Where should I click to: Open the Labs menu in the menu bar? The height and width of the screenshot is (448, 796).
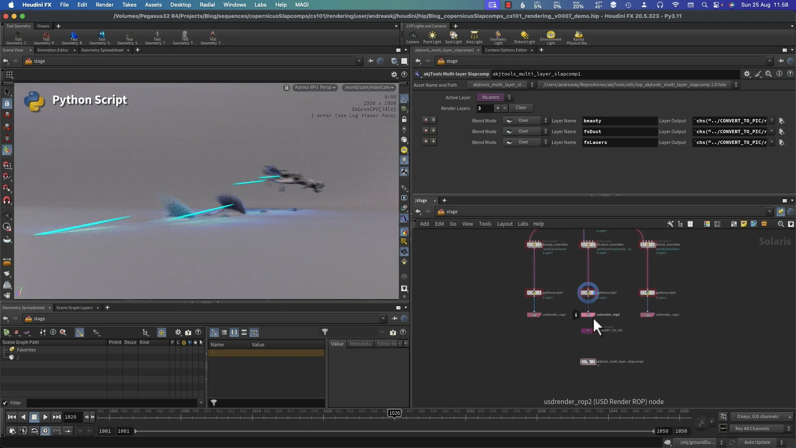[x=260, y=5]
